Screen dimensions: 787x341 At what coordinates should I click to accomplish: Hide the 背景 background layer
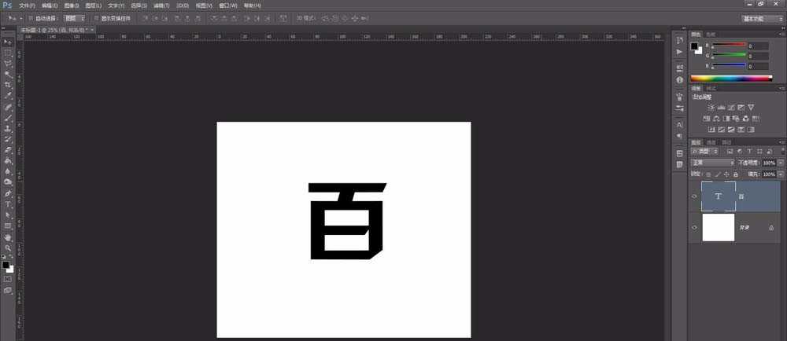[694, 227]
